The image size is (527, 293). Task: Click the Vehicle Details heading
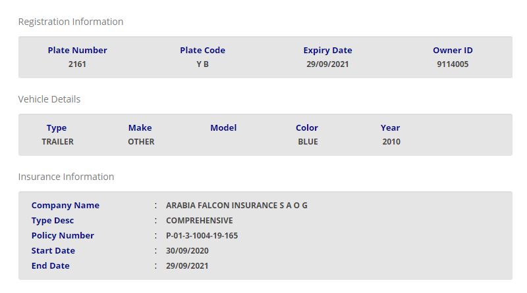tap(49, 99)
